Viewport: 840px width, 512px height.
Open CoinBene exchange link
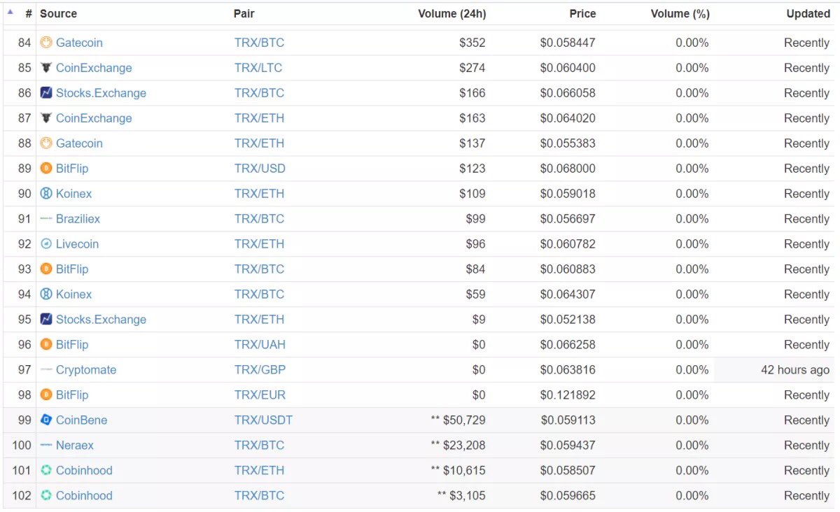[x=81, y=420]
